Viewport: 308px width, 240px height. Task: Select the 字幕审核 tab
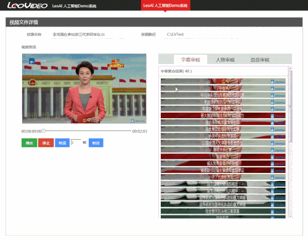coord(190,60)
